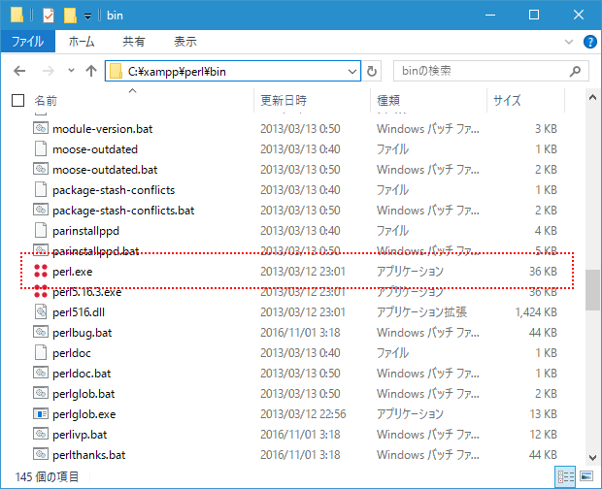Open the ファイル menu tab
This screenshot has height=489, width=602.
(x=27, y=42)
